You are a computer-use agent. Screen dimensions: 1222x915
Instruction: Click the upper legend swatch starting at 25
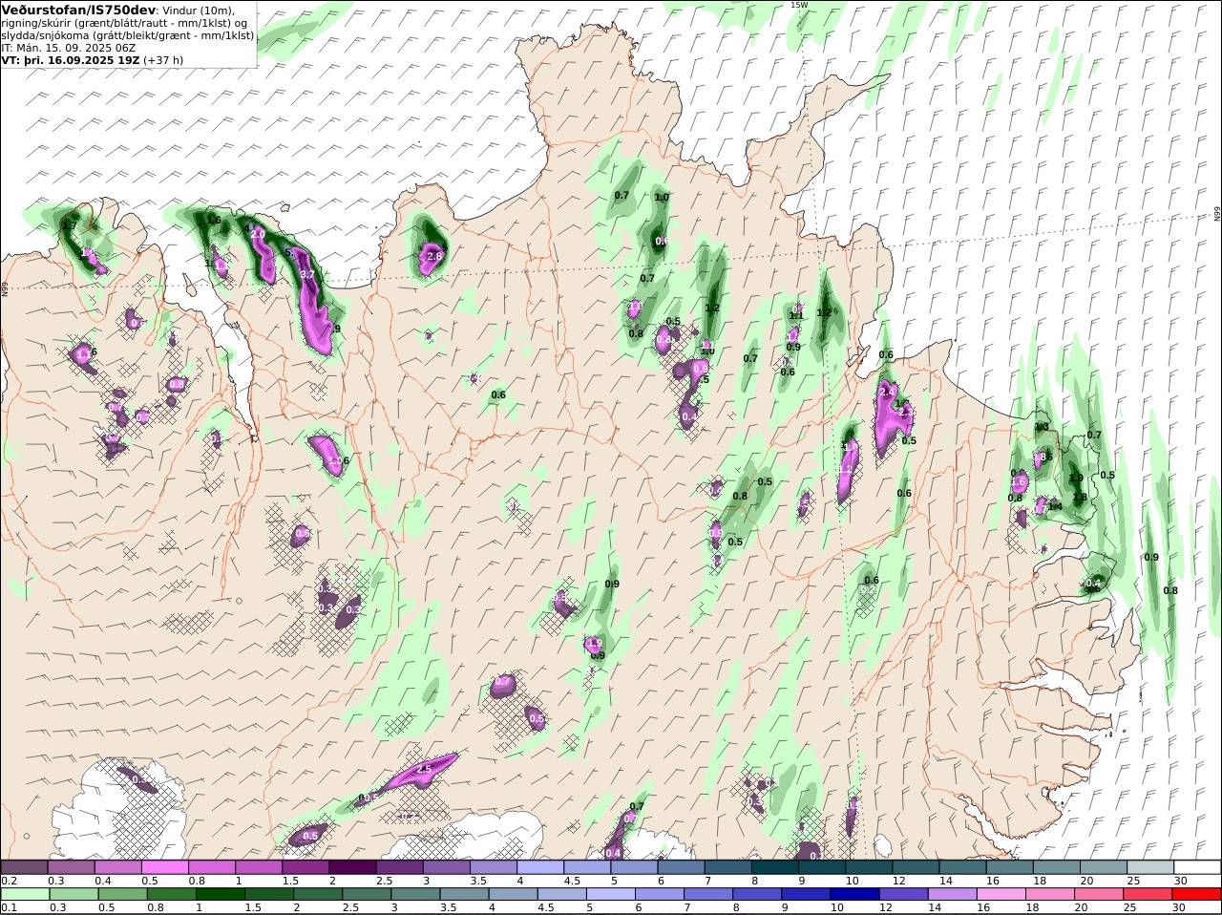[x=1150, y=867]
